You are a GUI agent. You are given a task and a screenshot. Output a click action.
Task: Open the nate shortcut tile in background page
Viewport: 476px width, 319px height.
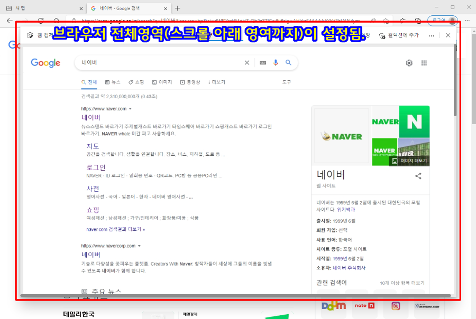pos(364,306)
